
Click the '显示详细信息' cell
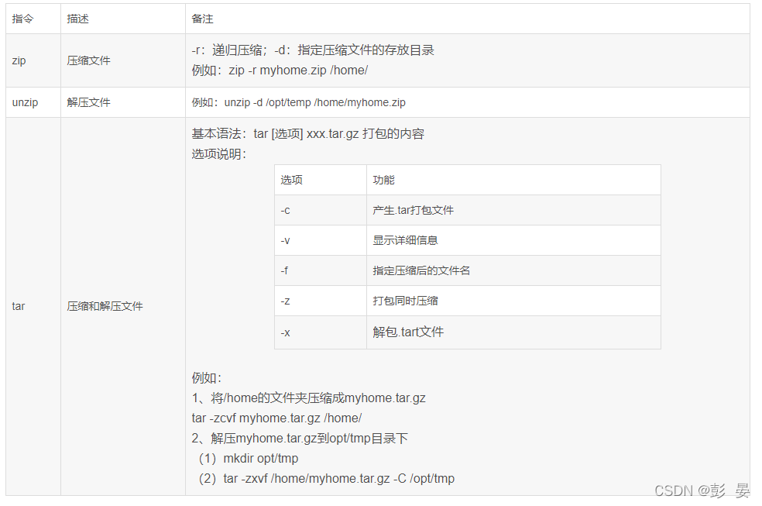pos(513,241)
